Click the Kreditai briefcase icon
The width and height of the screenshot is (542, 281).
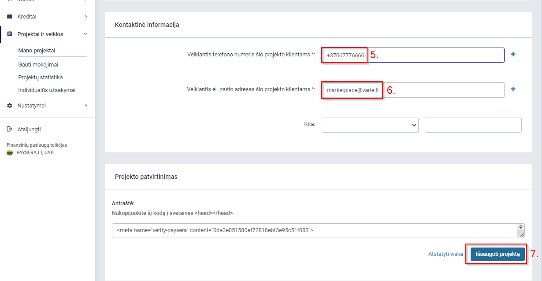click(10, 17)
